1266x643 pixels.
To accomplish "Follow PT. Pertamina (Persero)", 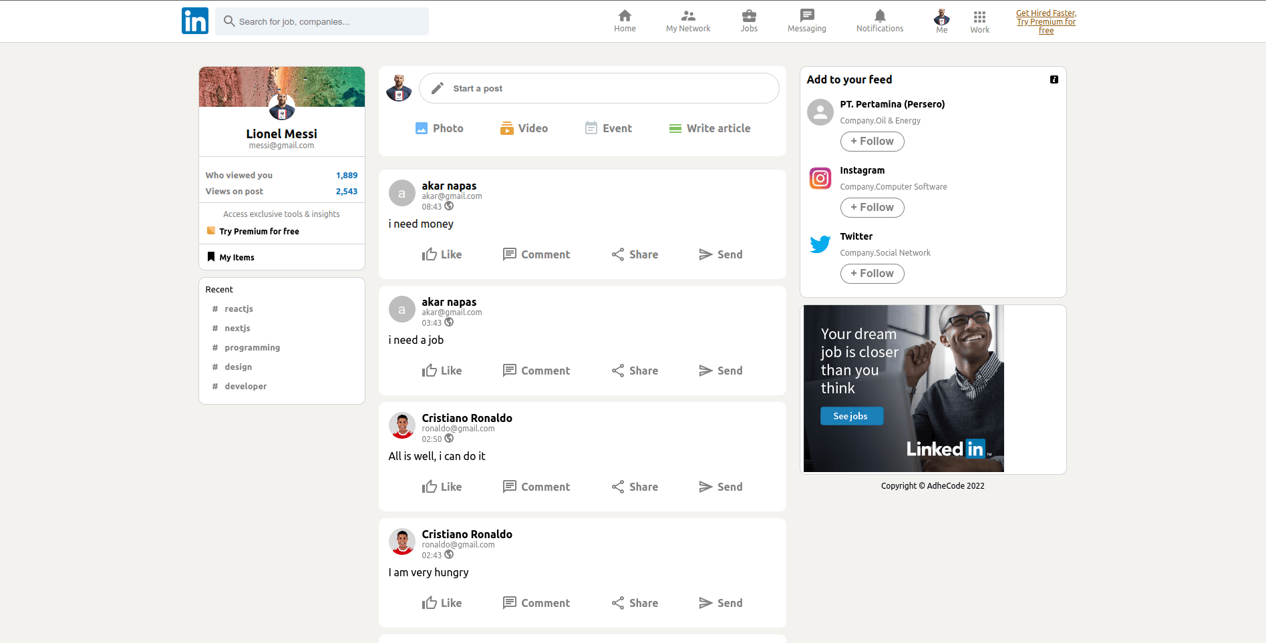I will [872, 142].
